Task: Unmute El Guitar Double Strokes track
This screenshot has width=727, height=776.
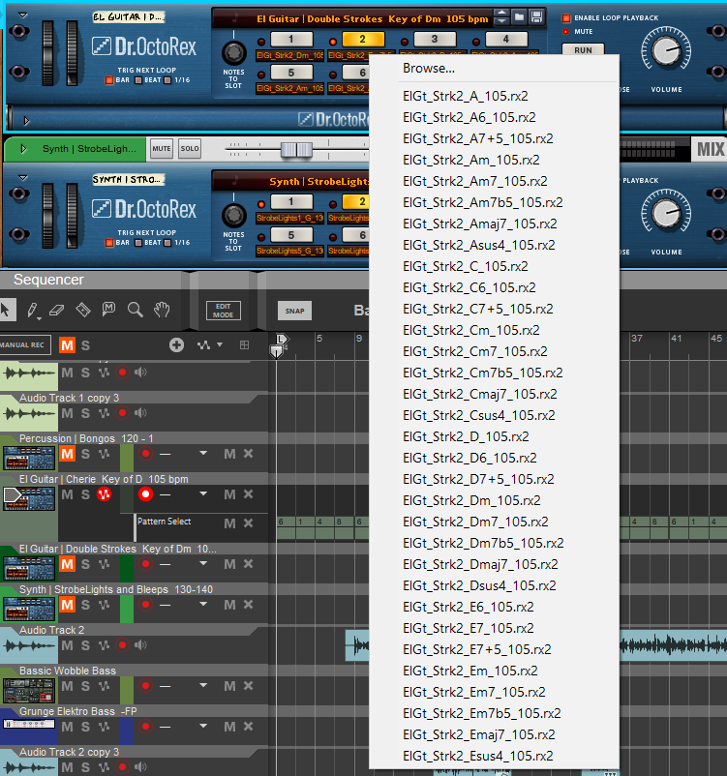Action: 68,564
